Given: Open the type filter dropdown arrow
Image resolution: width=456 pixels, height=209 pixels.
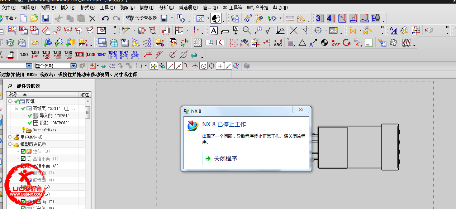Looking at the screenshot, I should (x=29, y=66).
